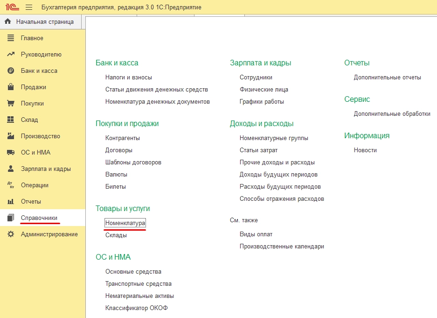Click the Дт/Кт icon for Операции
Screen dimensions: 437x318
pos(11,185)
